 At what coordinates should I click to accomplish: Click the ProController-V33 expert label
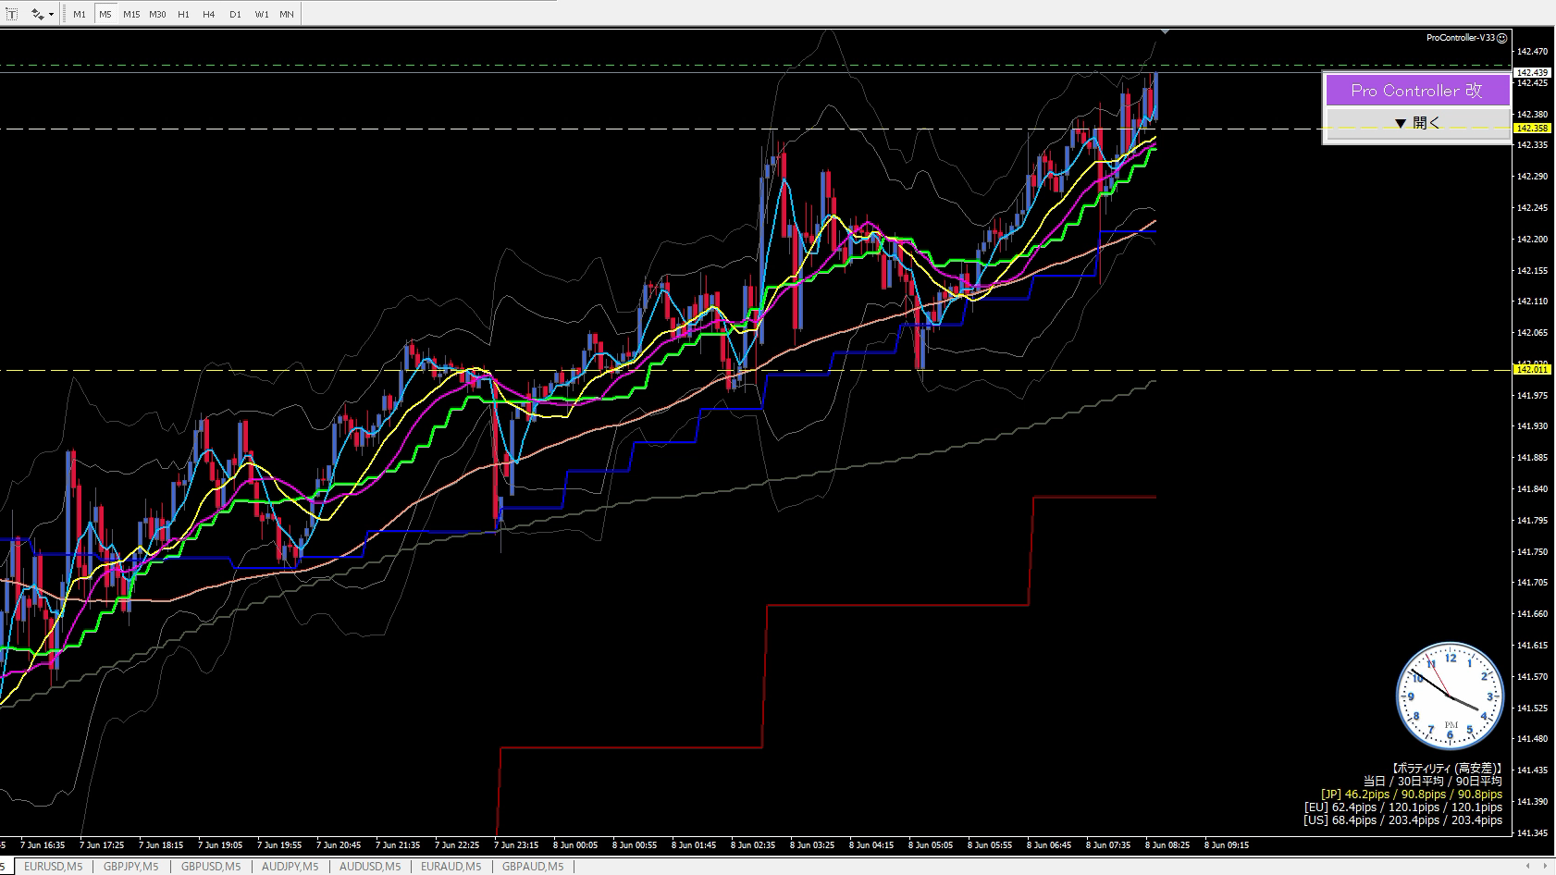pyautogui.click(x=1461, y=38)
